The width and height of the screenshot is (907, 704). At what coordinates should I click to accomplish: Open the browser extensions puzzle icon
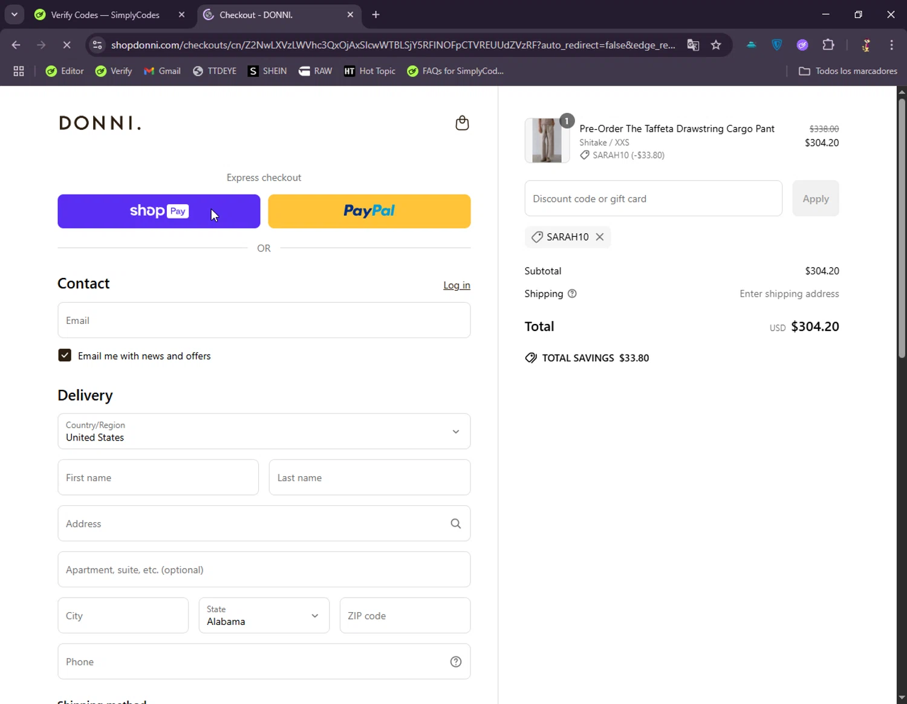tap(828, 45)
